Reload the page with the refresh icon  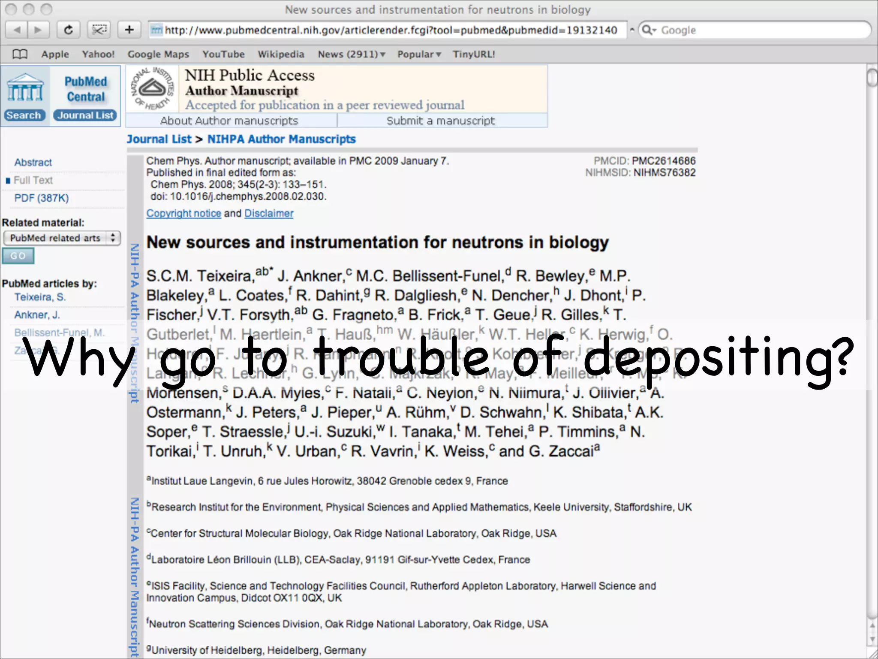pyautogui.click(x=68, y=30)
